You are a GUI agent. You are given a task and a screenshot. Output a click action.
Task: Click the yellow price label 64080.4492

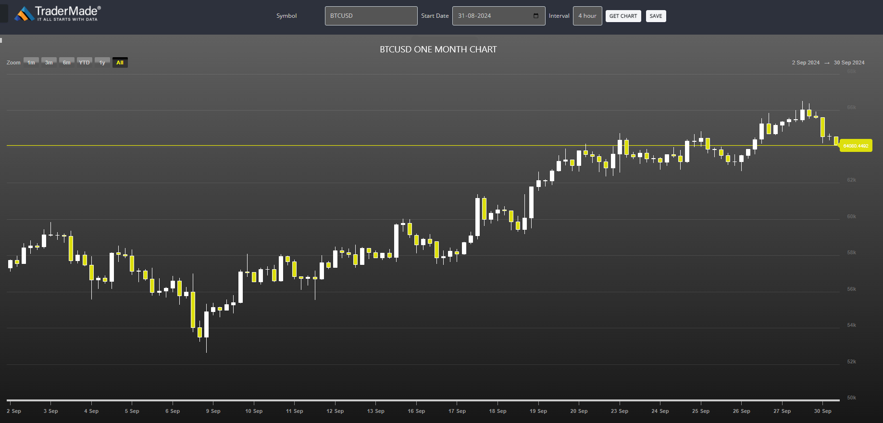click(856, 146)
